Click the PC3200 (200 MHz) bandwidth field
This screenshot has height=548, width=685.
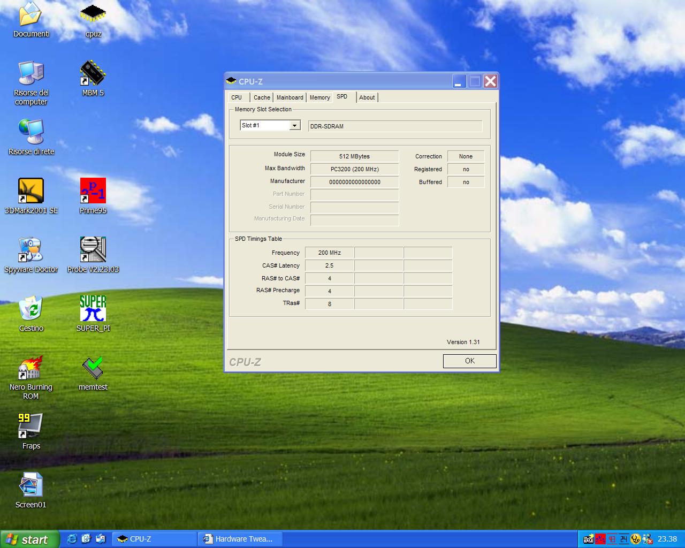(354, 169)
